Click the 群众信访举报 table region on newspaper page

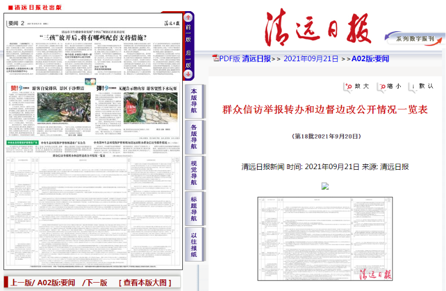click(x=93, y=211)
